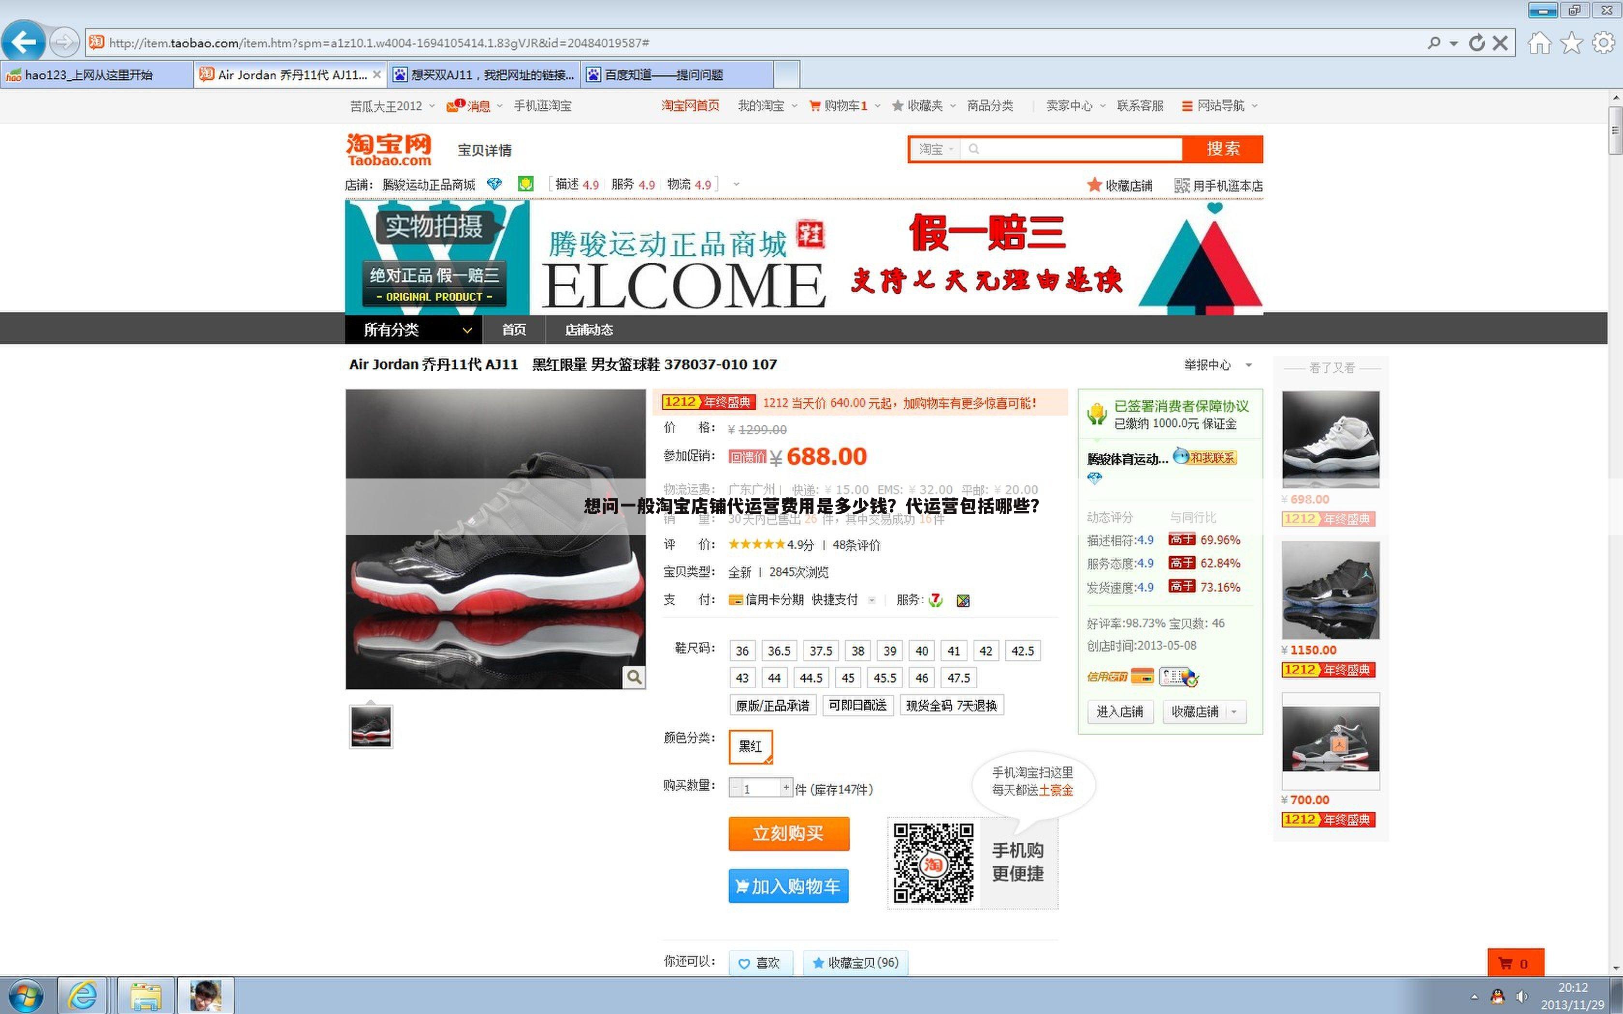
Task: Click the QQ penguin tray icon
Action: (1497, 997)
